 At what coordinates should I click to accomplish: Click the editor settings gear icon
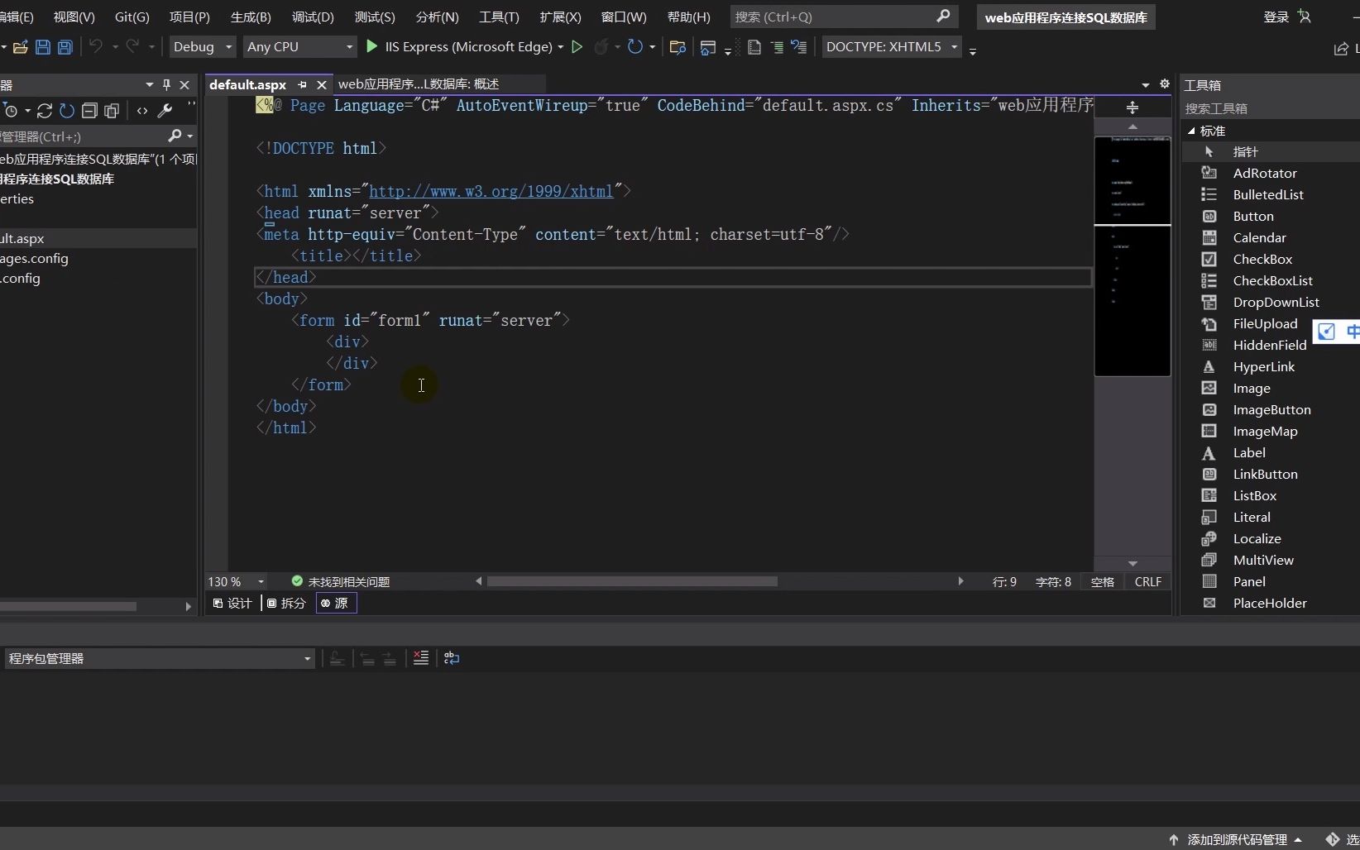click(x=1165, y=84)
